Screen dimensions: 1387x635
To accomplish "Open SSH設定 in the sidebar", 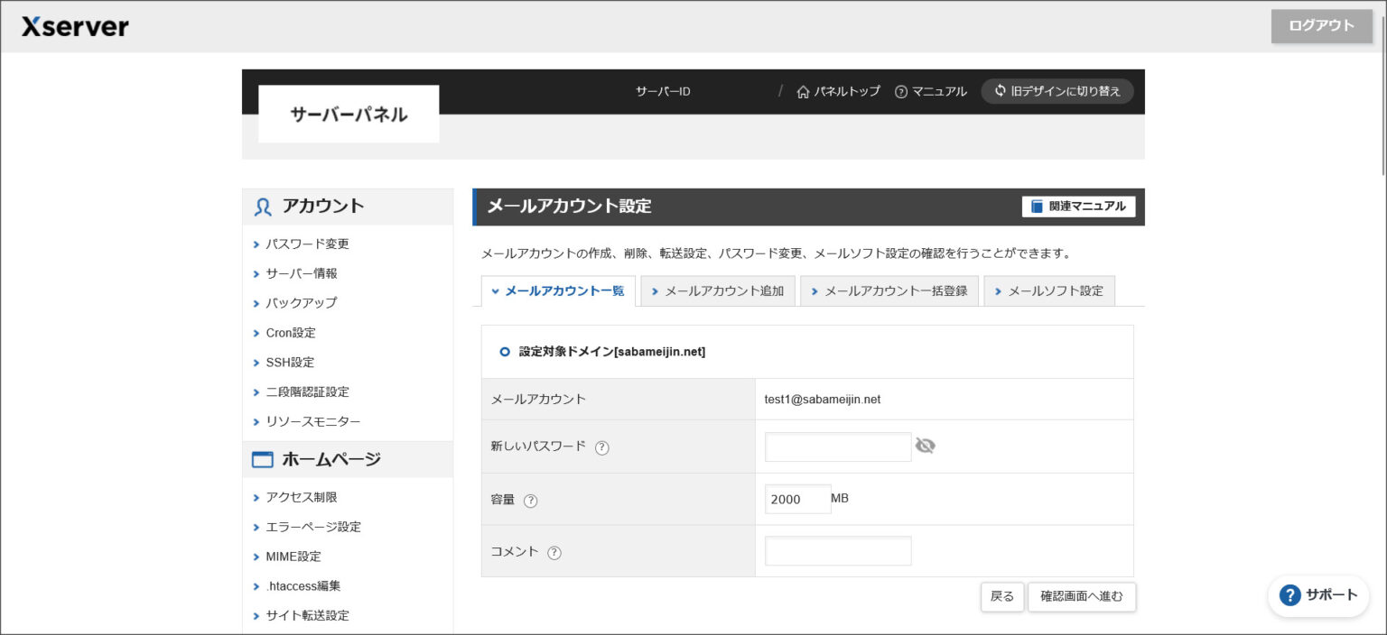I will coord(290,363).
